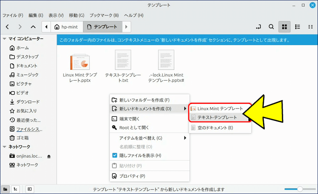Click the hp-mint home path button
Image resolution: width=318 pixels, height=194 pixels.
coord(67,27)
